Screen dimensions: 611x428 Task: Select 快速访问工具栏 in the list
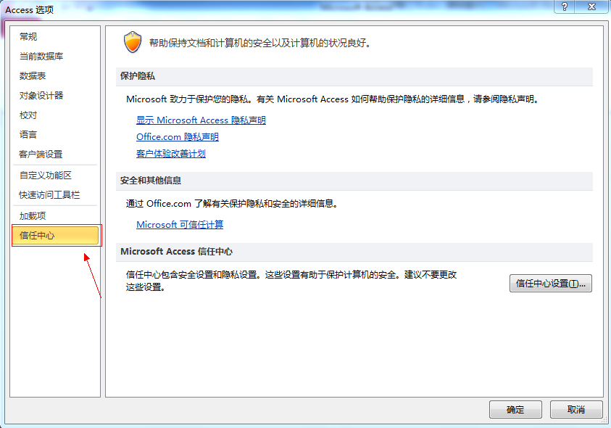[49, 194]
